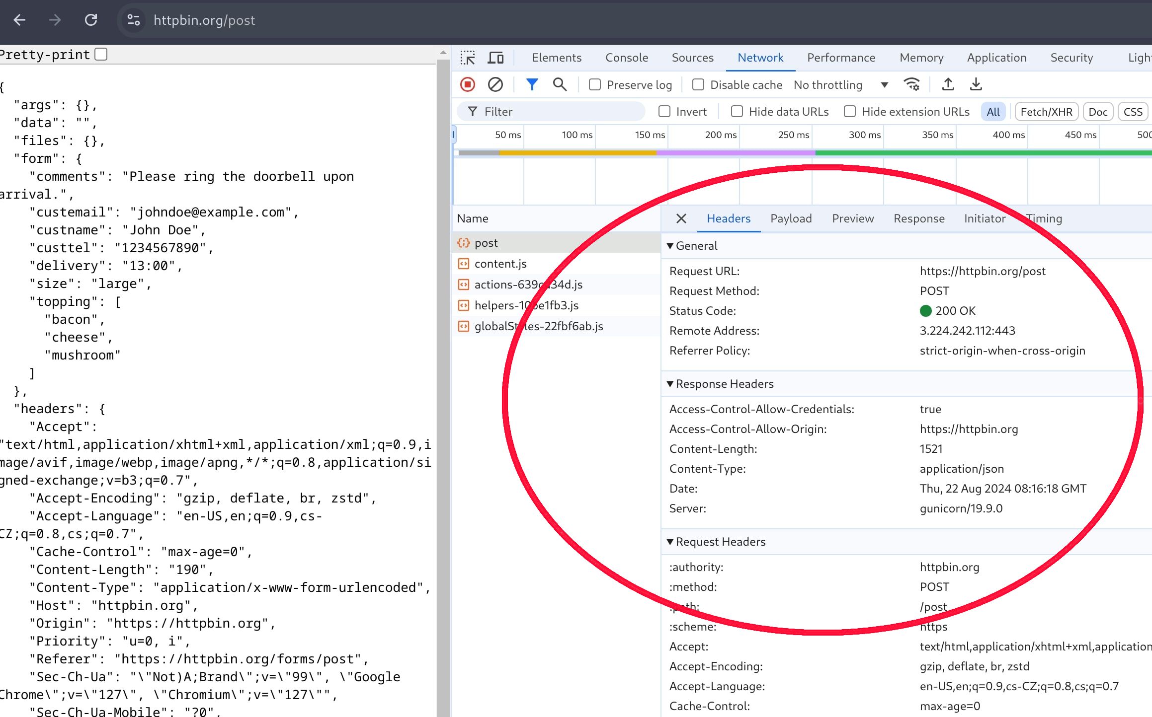Toggle the Pretty-print checkbox
The width and height of the screenshot is (1152, 717).
pyautogui.click(x=101, y=54)
